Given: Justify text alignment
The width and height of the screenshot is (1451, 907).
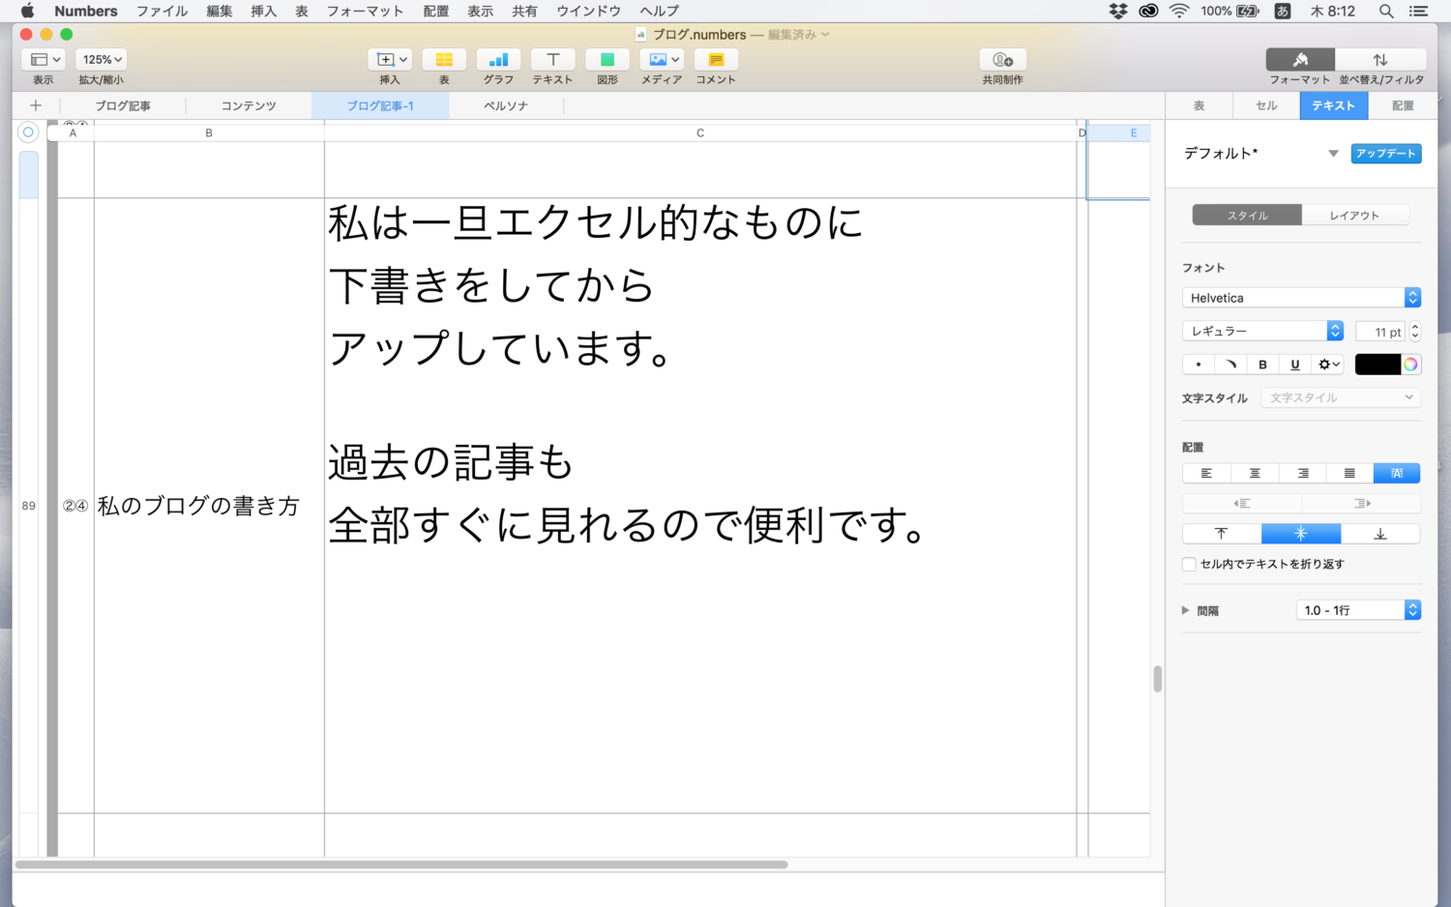Looking at the screenshot, I should click(x=1349, y=473).
